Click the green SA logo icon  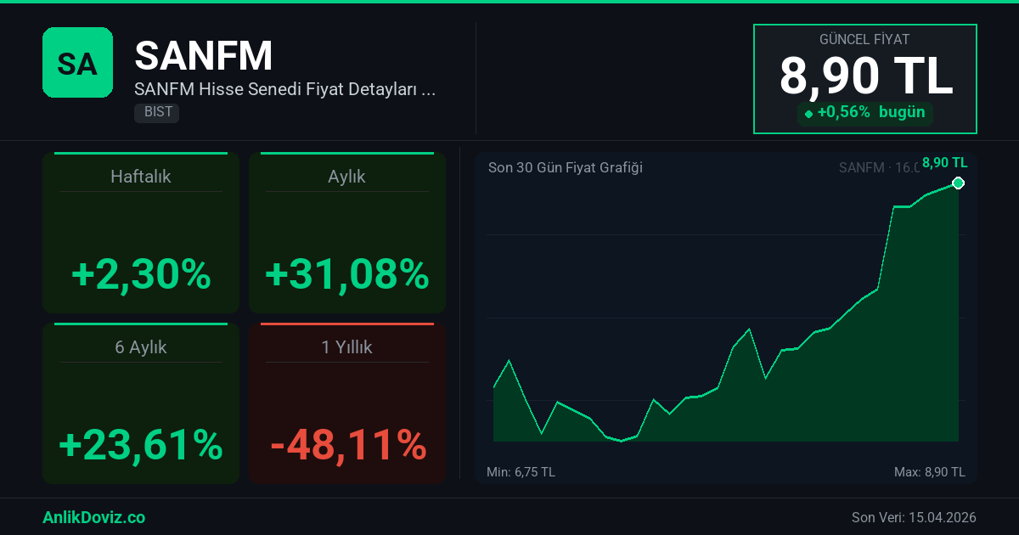tap(77, 63)
